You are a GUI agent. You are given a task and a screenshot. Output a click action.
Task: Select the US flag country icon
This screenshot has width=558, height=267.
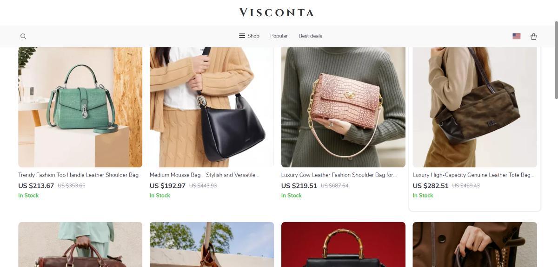pos(516,36)
